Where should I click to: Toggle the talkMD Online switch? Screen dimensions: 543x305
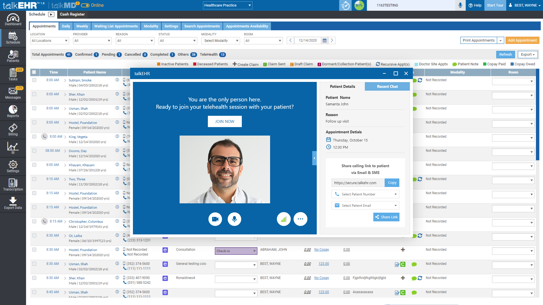coord(85,5)
